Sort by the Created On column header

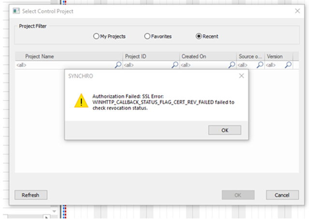coord(208,56)
